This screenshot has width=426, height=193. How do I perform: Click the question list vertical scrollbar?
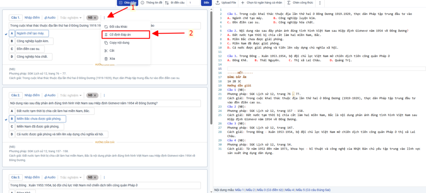point(211,68)
